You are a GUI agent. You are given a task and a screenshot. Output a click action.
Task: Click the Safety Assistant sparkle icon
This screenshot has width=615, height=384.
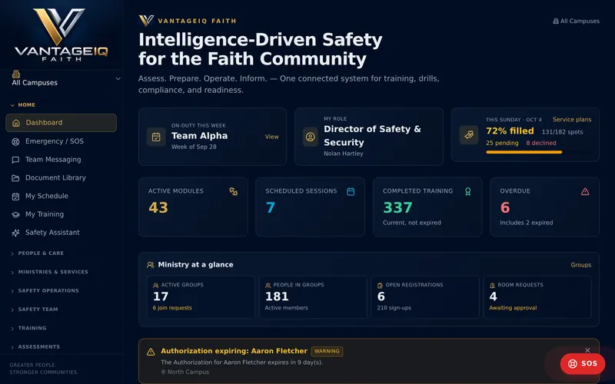pos(15,233)
